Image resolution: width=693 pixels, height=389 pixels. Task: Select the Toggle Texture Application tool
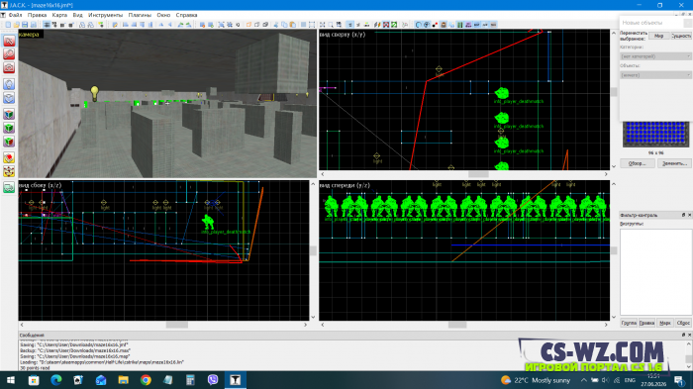(9, 114)
